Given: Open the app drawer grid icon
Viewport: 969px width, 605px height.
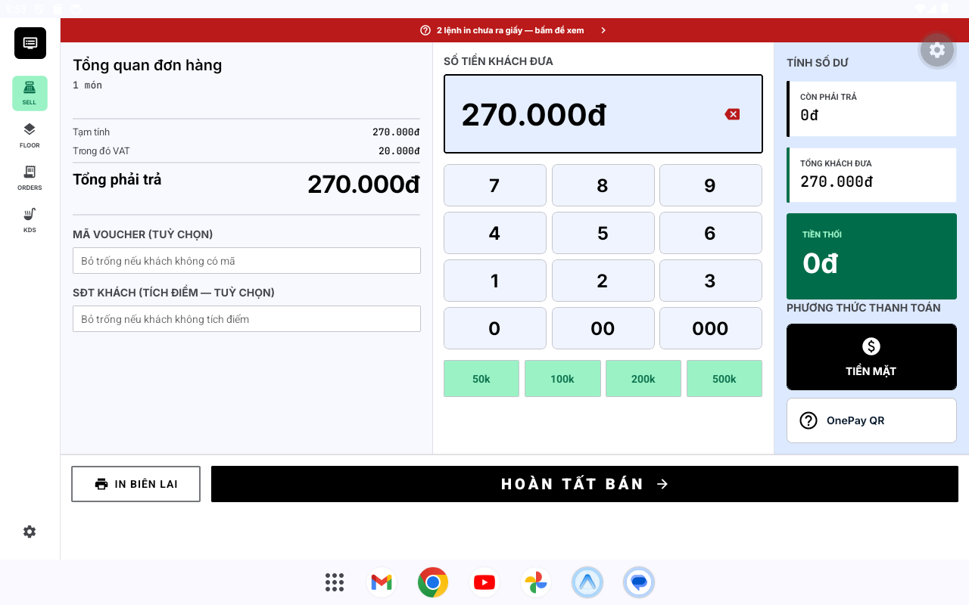Looking at the screenshot, I should [335, 582].
